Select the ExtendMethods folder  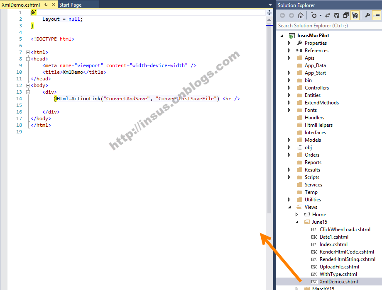click(321, 103)
